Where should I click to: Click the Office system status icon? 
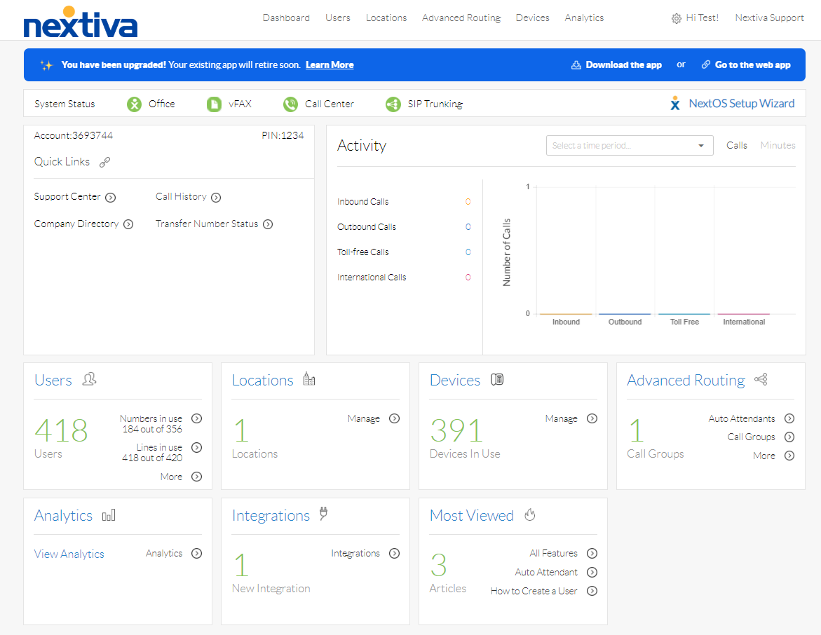[x=134, y=104]
